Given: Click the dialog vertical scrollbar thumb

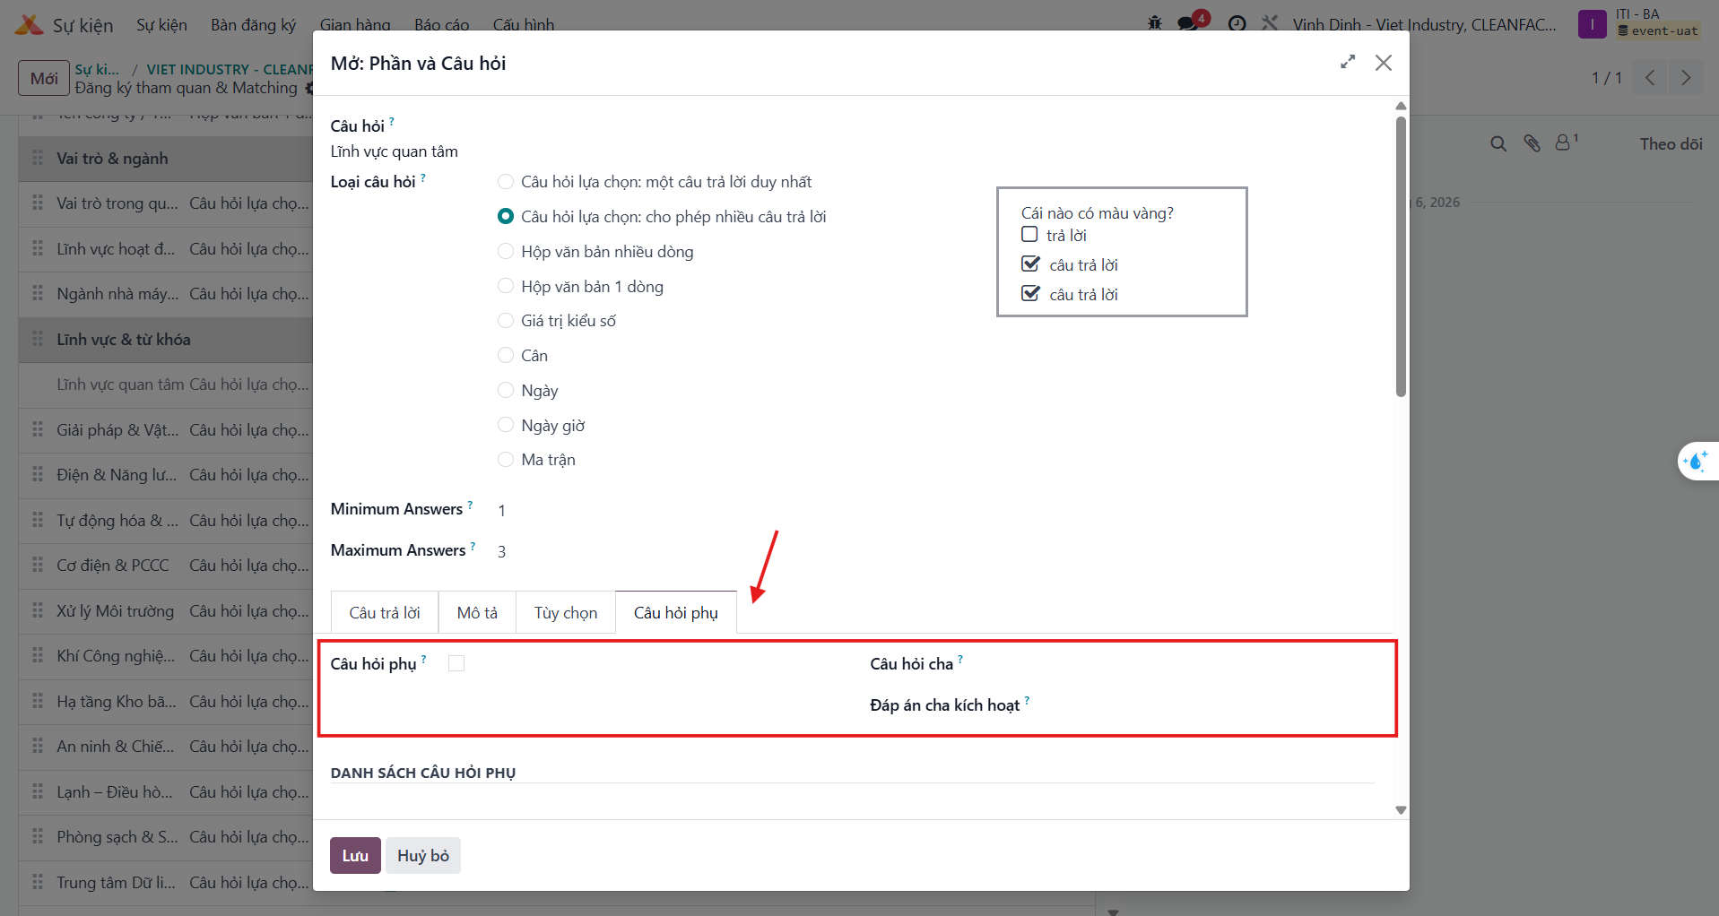Looking at the screenshot, I should 1401,255.
